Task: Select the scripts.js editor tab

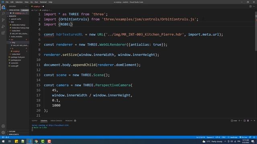Action: click(38, 6)
